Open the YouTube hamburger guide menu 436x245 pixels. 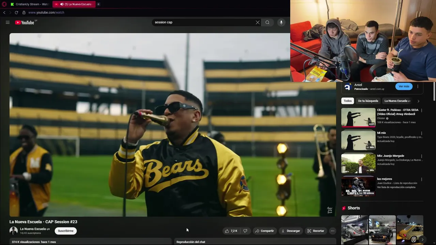(x=7, y=22)
